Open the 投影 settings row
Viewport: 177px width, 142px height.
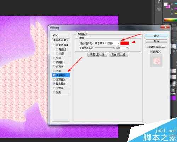coord(61,92)
